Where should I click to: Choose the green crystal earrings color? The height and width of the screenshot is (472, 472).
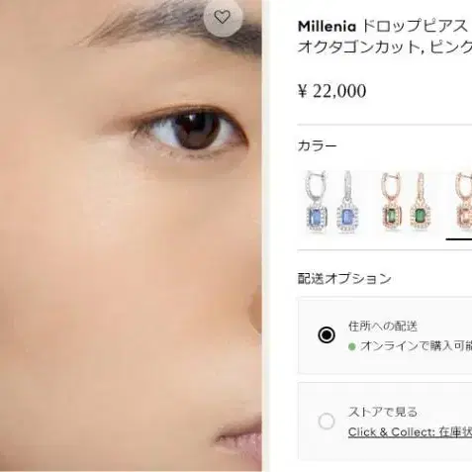(407, 202)
